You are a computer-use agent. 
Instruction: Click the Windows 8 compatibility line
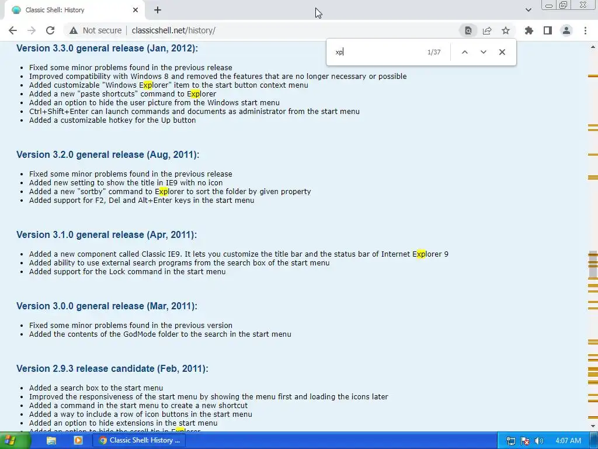click(x=218, y=76)
